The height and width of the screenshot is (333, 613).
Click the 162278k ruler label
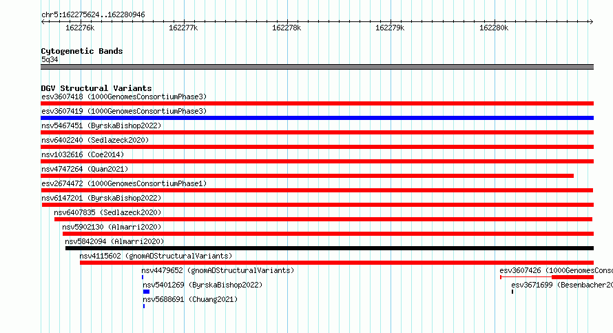pyautogui.click(x=287, y=28)
